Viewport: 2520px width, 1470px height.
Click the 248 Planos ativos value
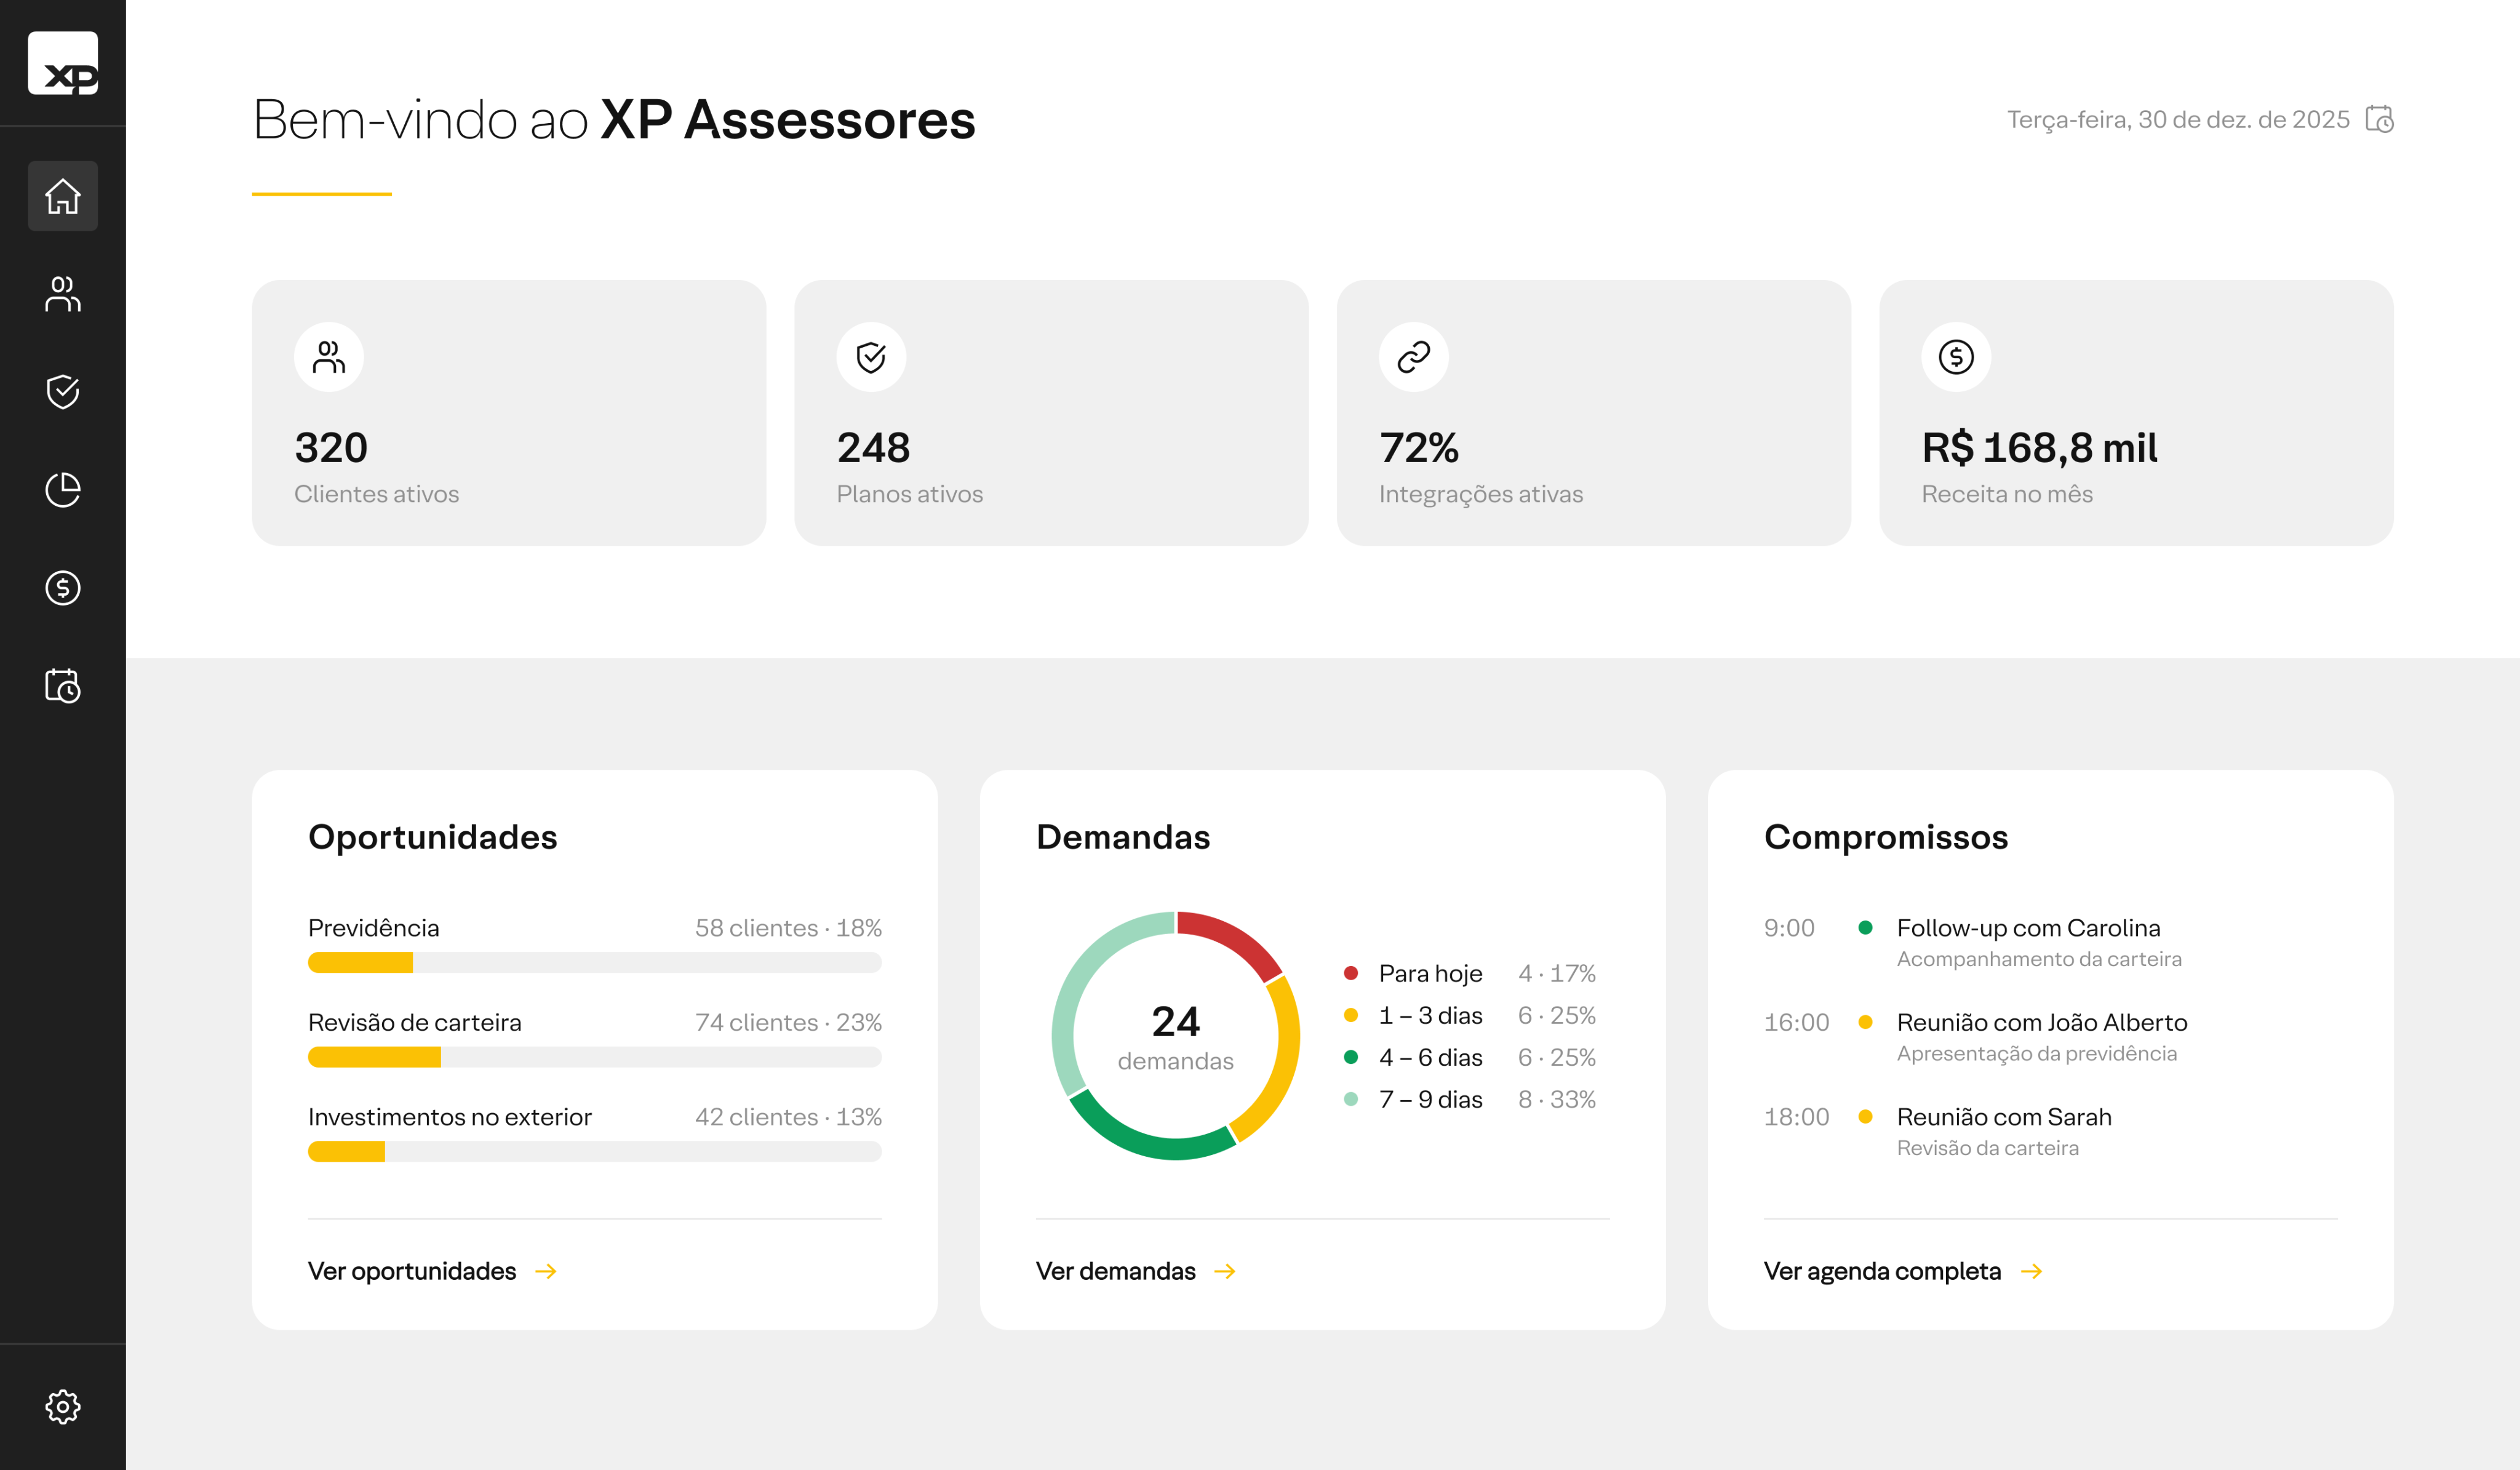[873, 447]
